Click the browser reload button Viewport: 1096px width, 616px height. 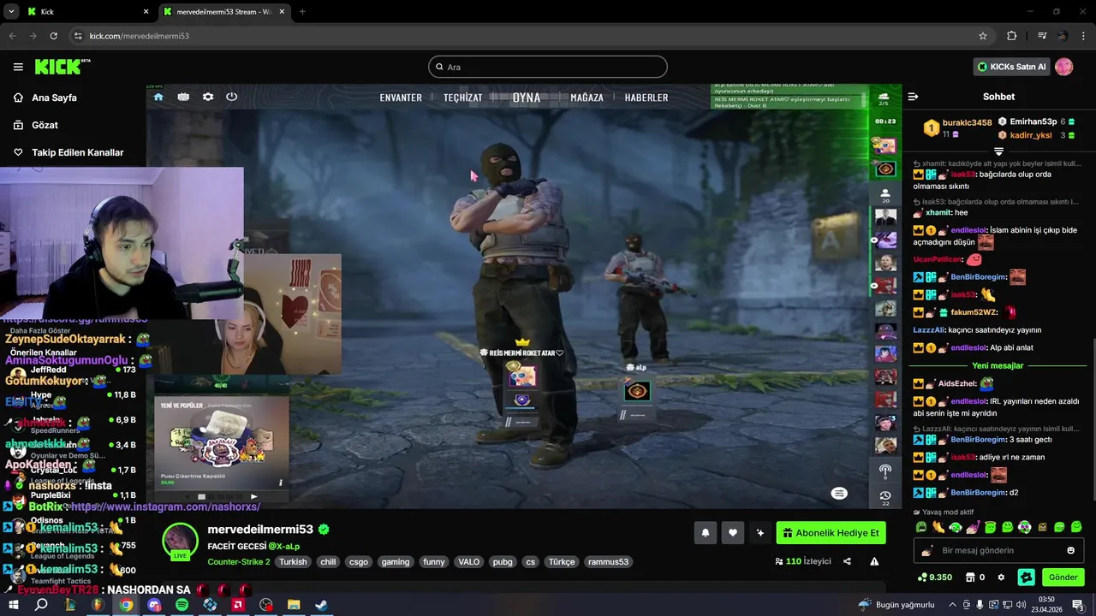54,36
